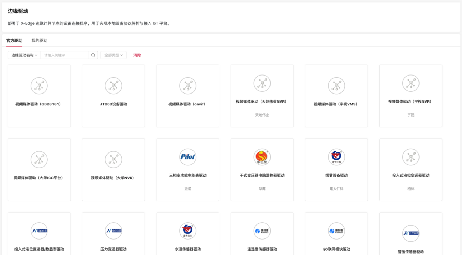Click the I/O联网模块驱动 logo icon

click(x=336, y=231)
